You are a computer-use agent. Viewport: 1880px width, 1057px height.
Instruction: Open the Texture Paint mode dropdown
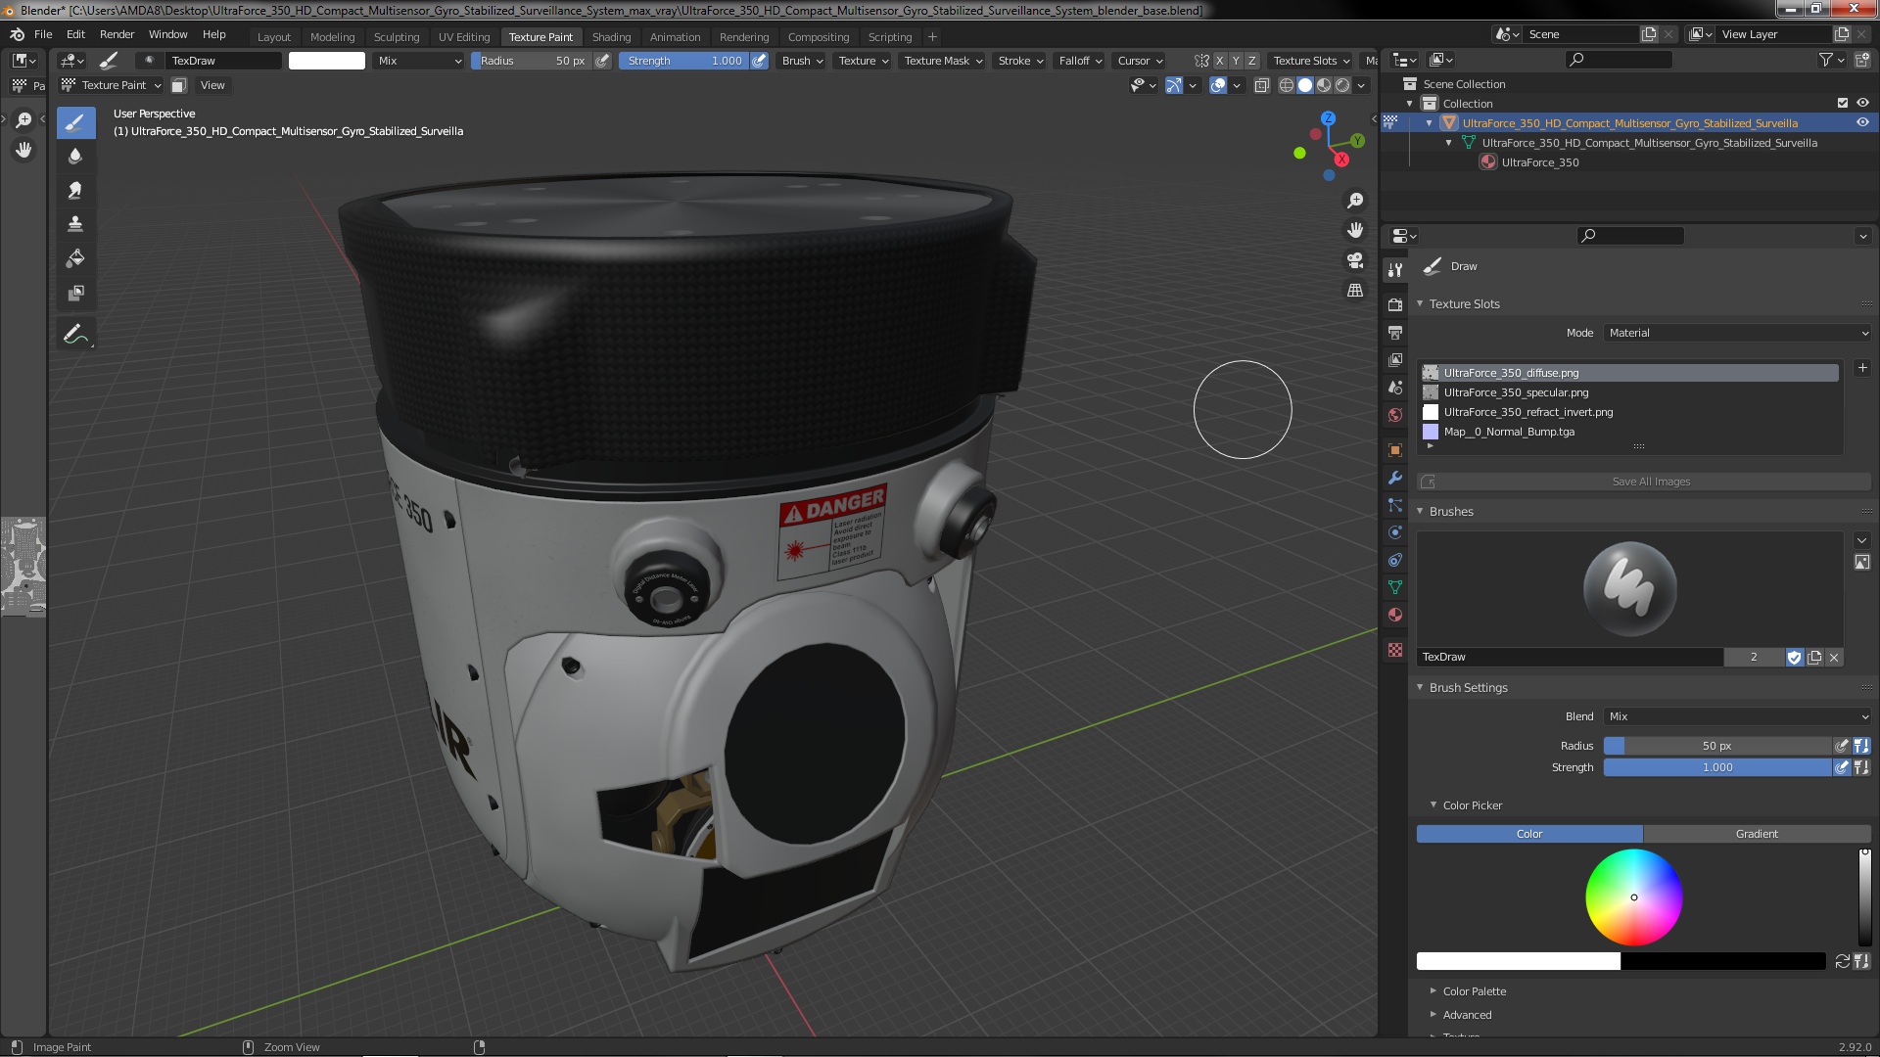111,85
